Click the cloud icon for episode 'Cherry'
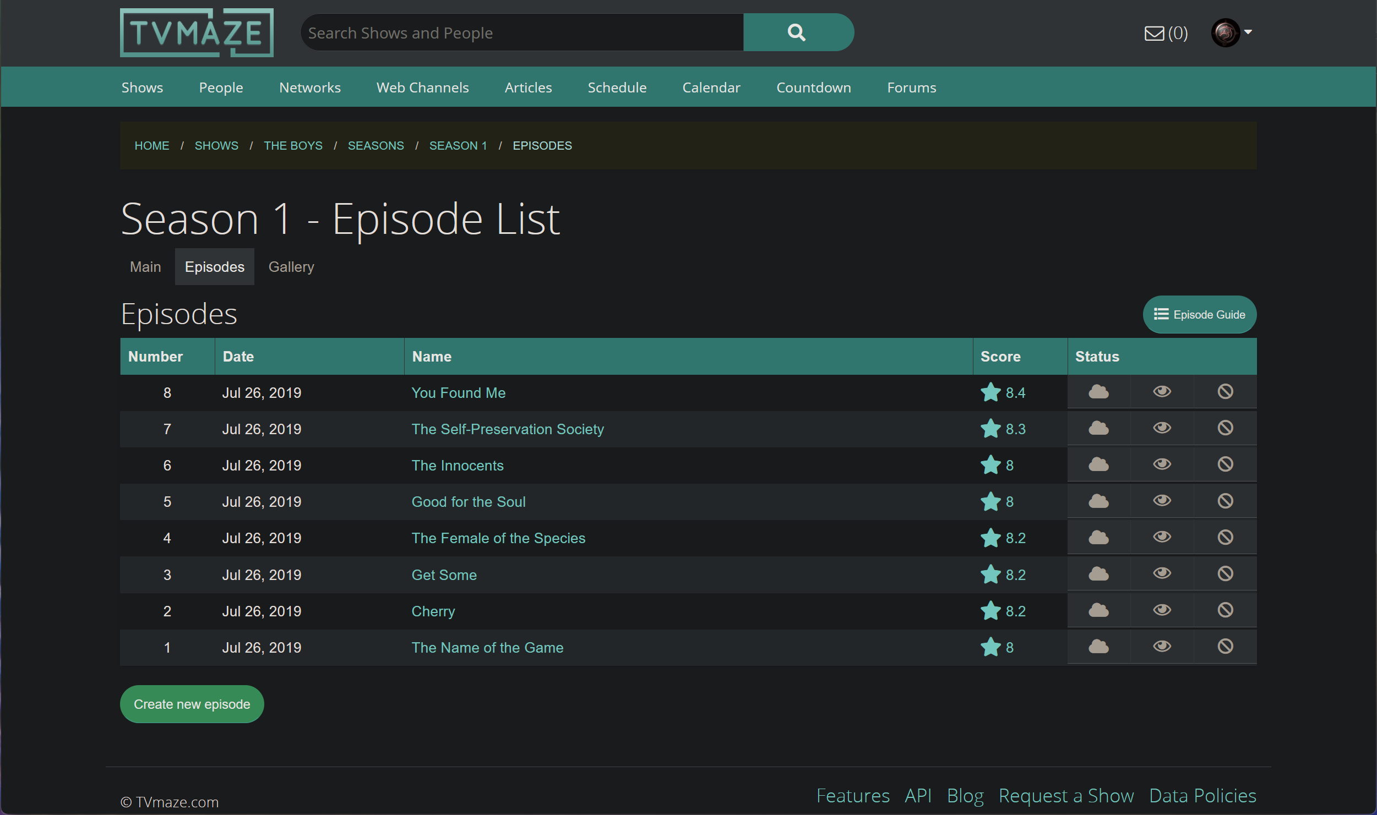The image size is (1377, 815). point(1098,610)
